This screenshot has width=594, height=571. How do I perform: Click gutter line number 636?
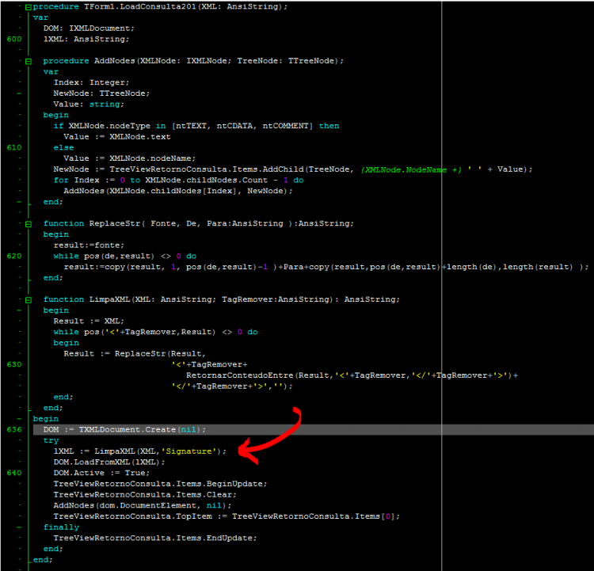pyautogui.click(x=14, y=430)
